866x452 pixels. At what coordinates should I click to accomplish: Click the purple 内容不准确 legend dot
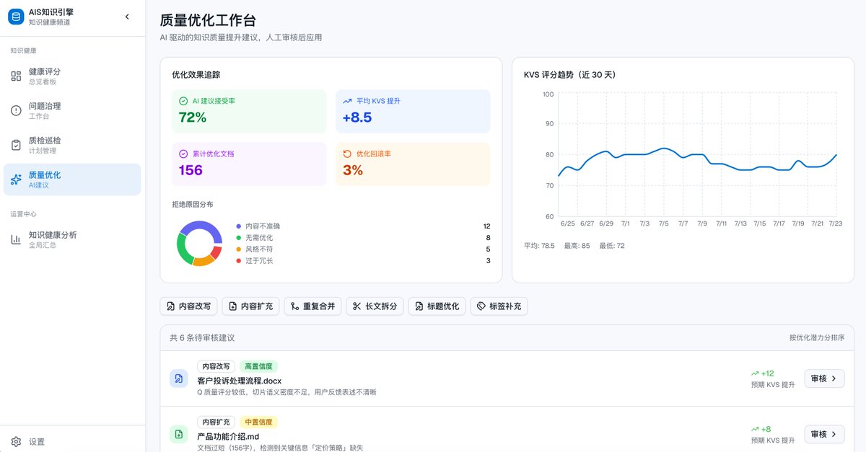coord(238,226)
